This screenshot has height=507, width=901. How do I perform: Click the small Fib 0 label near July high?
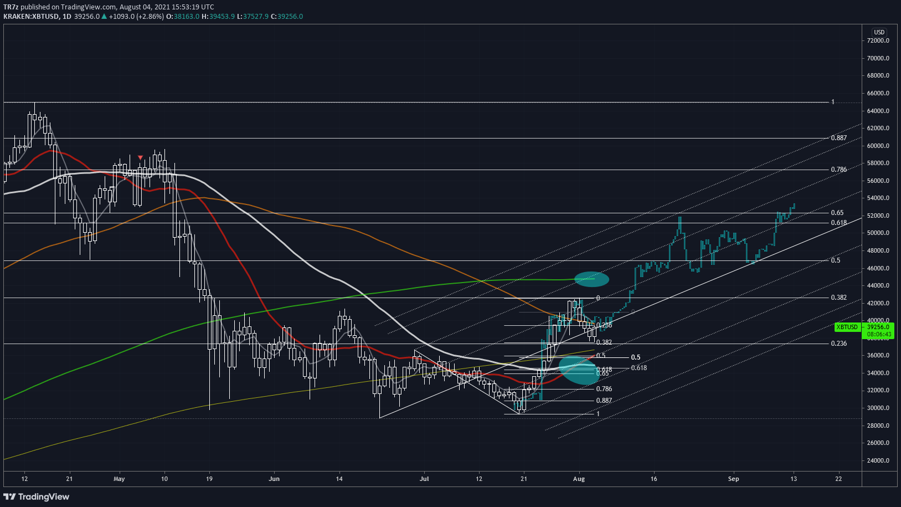(x=598, y=298)
